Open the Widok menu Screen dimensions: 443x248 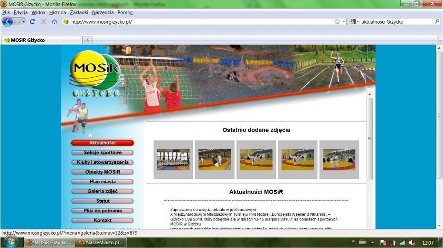tap(38, 12)
